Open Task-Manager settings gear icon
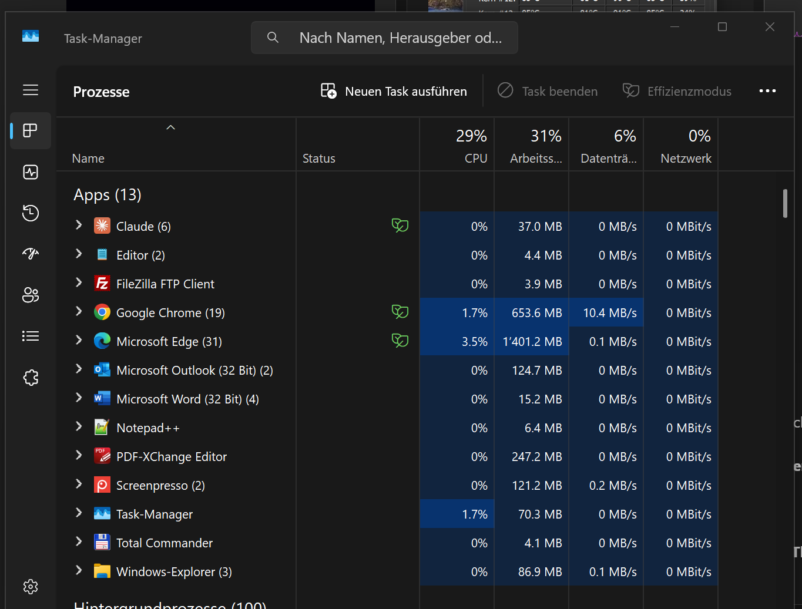 point(31,586)
